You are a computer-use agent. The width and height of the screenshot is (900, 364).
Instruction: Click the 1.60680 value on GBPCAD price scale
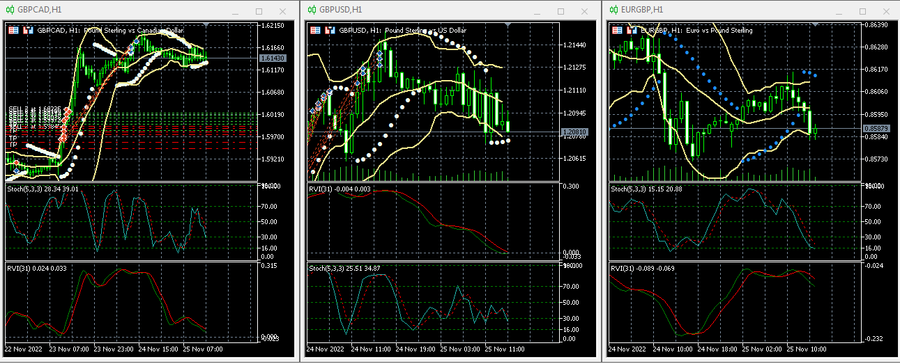pyautogui.click(x=271, y=92)
